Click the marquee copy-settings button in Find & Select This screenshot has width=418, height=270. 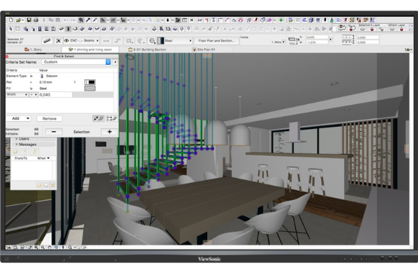coord(112,119)
